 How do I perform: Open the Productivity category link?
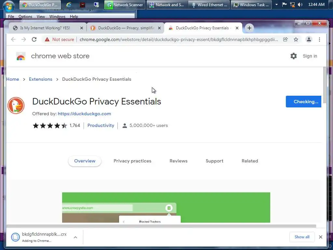[101, 125]
